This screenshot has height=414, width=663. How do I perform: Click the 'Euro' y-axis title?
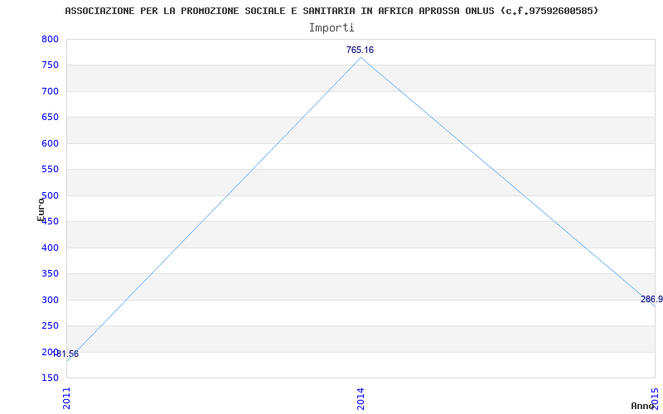41,210
